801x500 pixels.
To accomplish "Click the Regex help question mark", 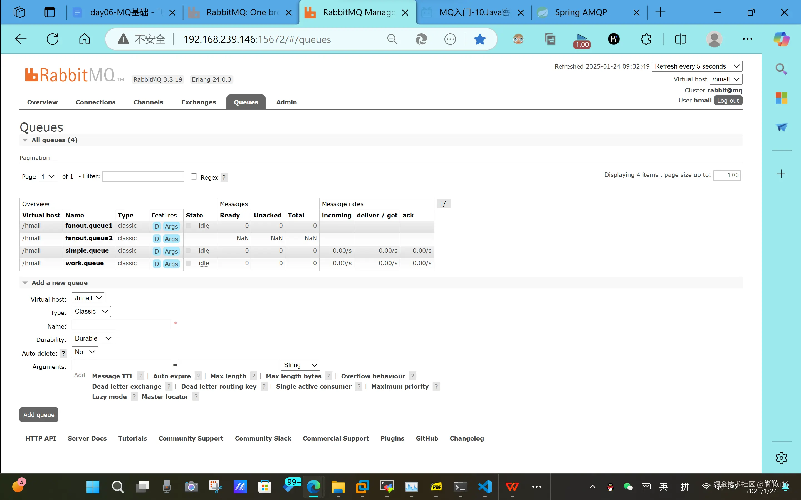I will coord(224,177).
